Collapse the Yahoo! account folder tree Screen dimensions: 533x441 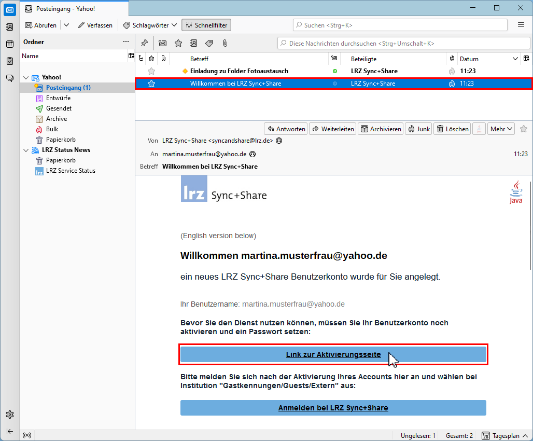[x=26, y=77]
